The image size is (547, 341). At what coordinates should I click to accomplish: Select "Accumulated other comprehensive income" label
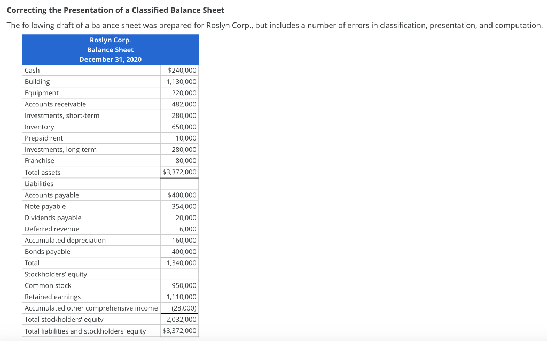(91, 308)
